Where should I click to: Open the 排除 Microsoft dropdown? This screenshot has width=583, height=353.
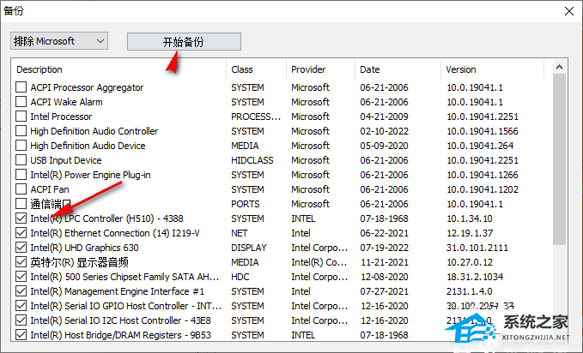(59, 41)
